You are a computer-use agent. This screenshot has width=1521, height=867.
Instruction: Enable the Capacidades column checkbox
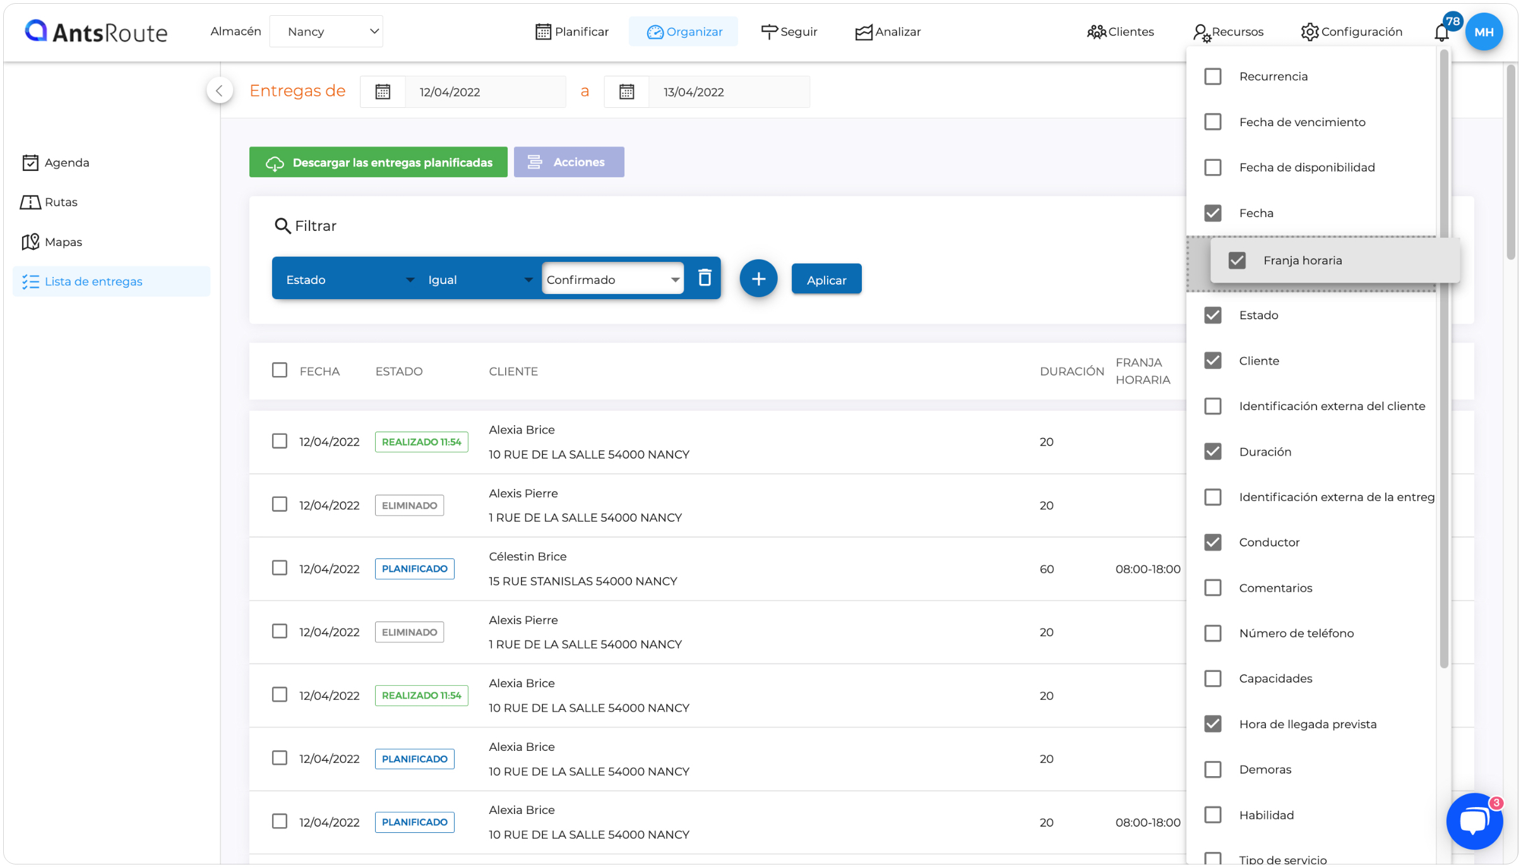pyautogui.click(x=1212, y=678)
